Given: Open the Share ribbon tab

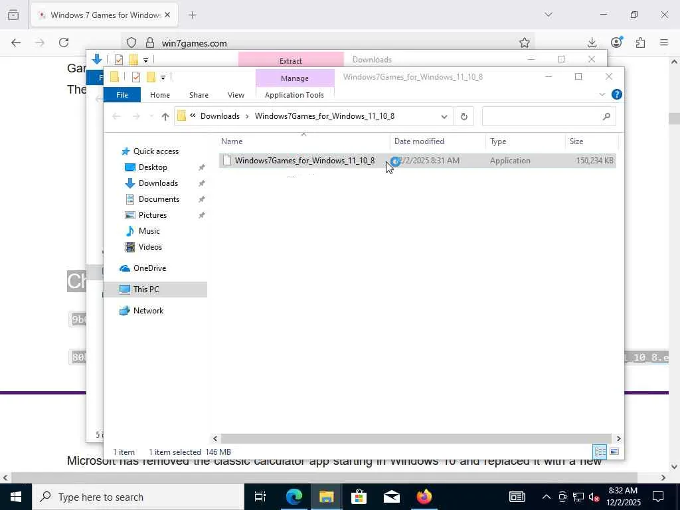Looking at the screenshot, I should click(199, 94).
